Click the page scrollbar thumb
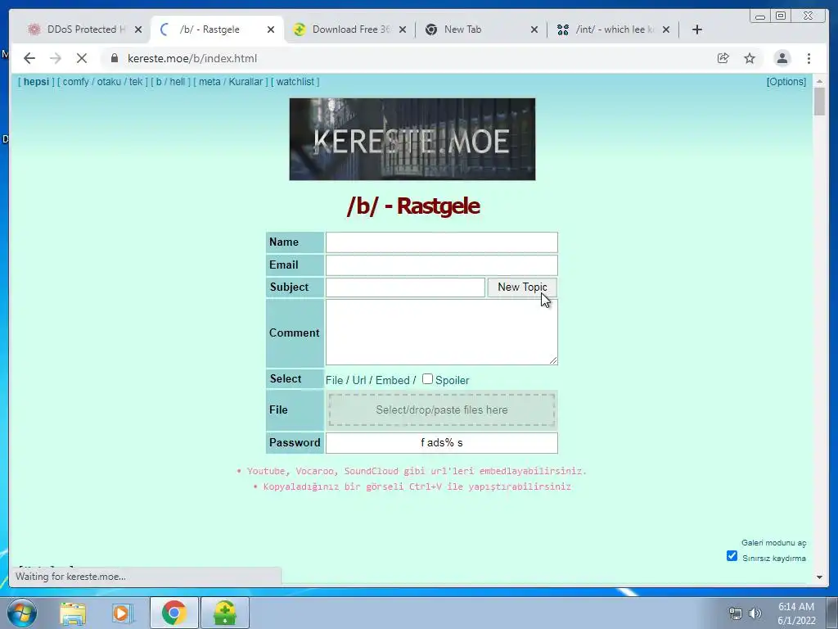 coord(820,102)
